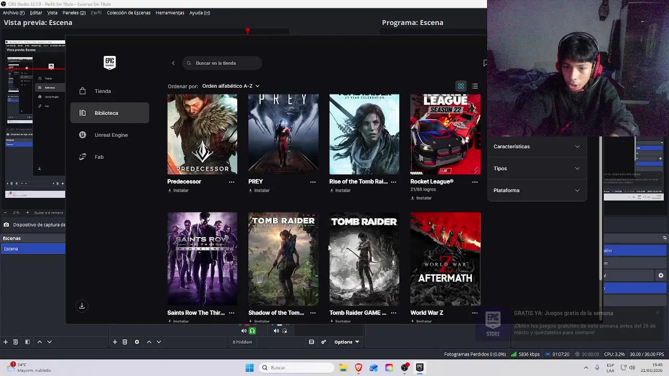The height and width of the screenshot is (376, 669).
Task: Open mixer Options dropdown
Action: click(x=347, y=342)
